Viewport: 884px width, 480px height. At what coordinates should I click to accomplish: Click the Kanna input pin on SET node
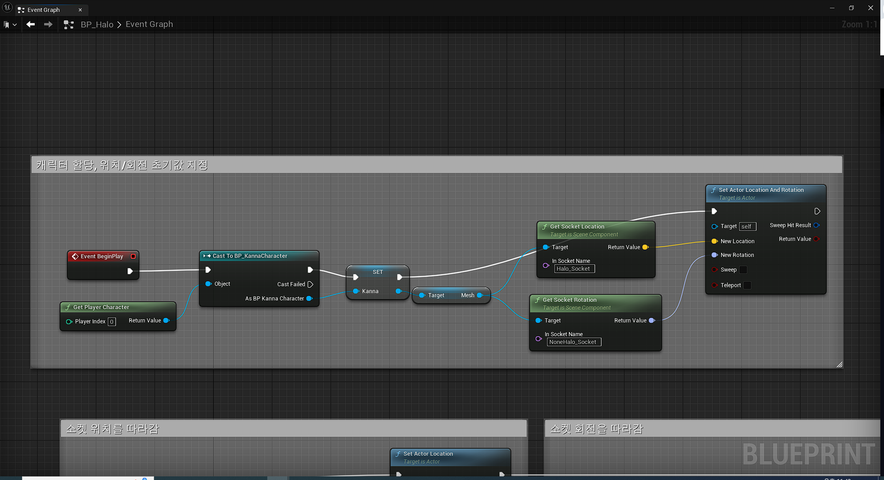point(356,291)
